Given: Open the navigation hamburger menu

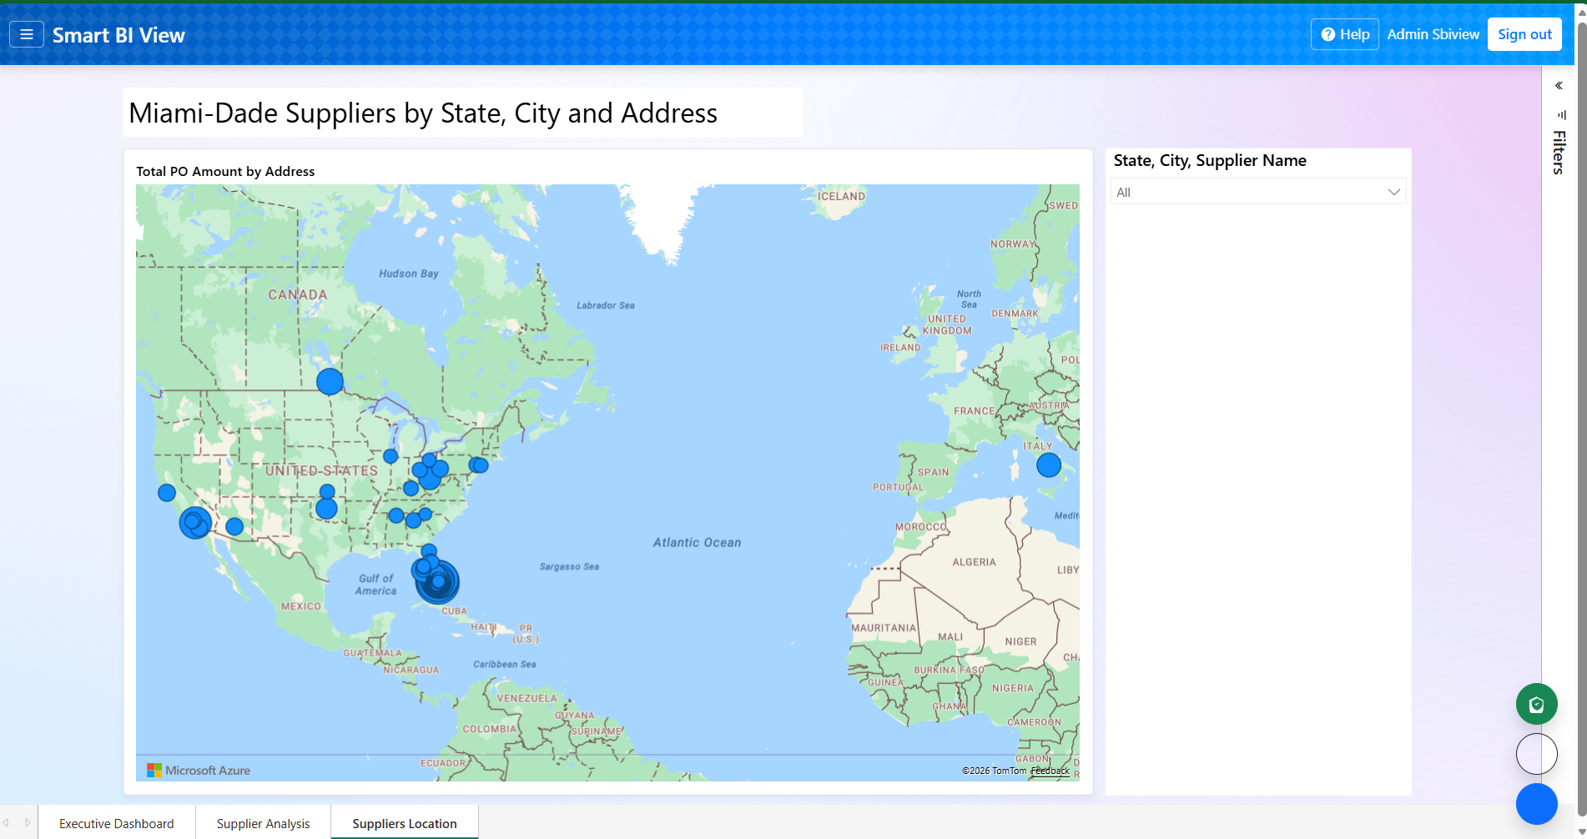Looking at the screenshot, I should point(27,34).
